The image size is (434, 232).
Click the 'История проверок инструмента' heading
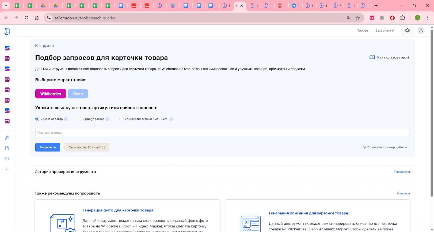point(65,172)
